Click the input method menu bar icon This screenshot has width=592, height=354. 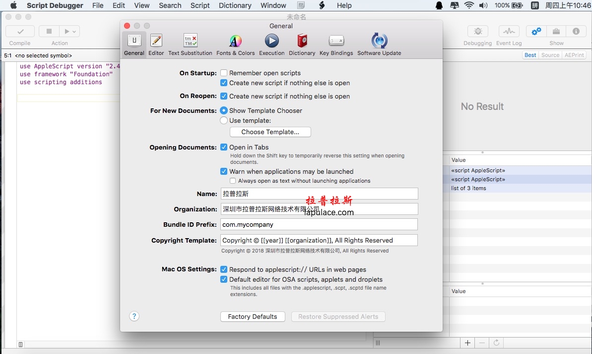(x=535, y=5)
